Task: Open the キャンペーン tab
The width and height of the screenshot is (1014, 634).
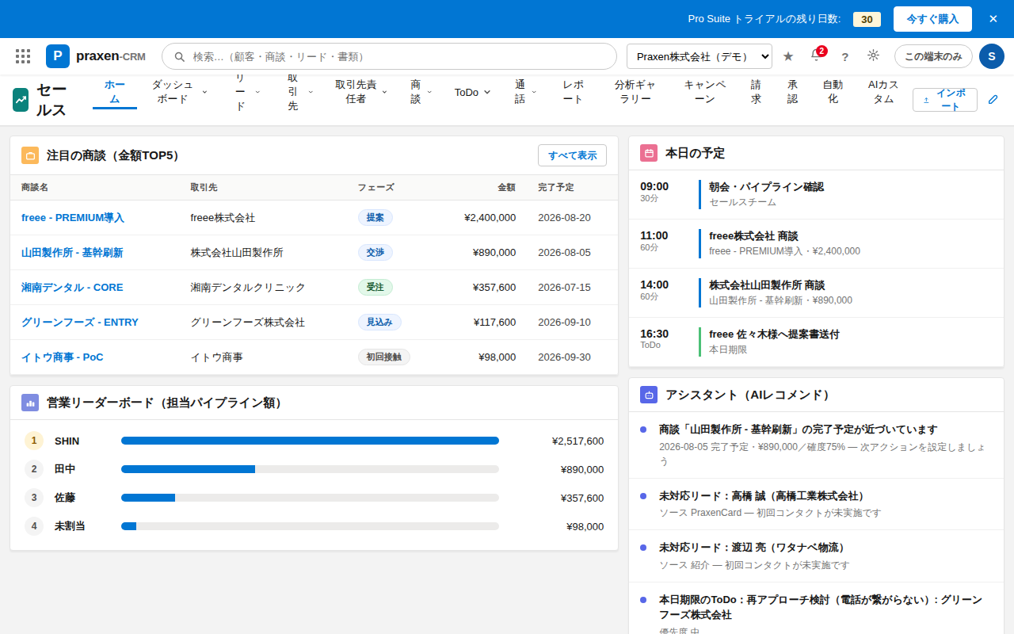Action: [705, 92]
